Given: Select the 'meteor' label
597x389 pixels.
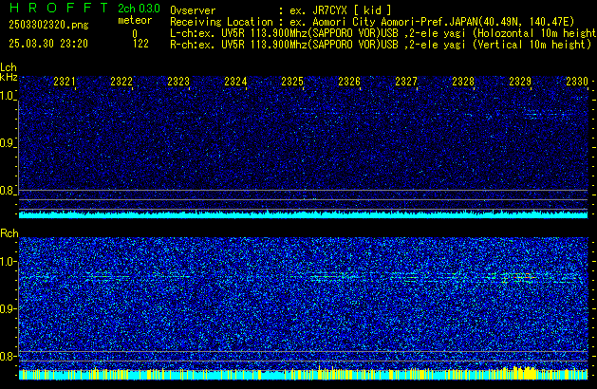Looking at the screenshot, I should 135,20.
